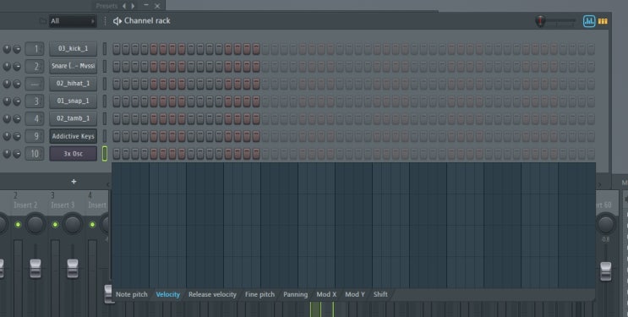Click pan knob of 01_snap_1 channel

pos(7,101)
